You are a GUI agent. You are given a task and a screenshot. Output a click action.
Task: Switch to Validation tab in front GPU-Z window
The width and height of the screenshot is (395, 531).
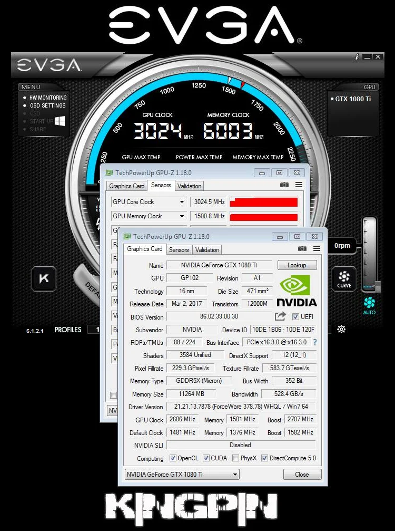tap(208, 249)
